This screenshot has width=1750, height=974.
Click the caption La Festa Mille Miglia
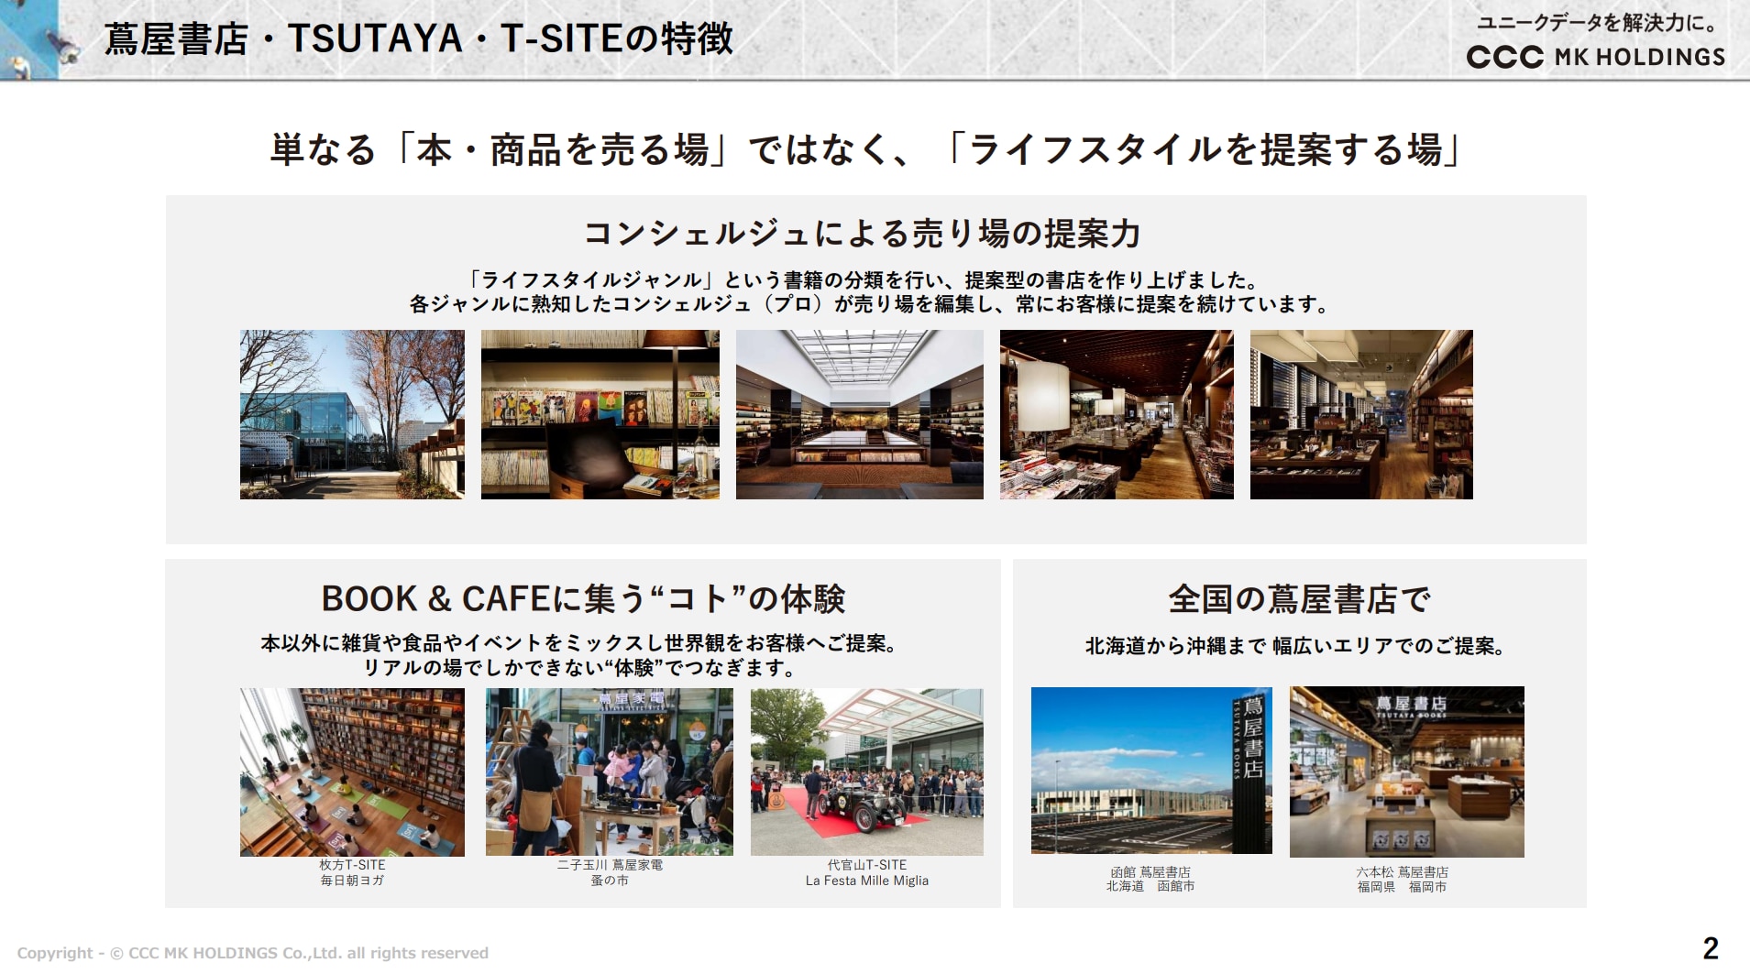click(x=867, y=881)
